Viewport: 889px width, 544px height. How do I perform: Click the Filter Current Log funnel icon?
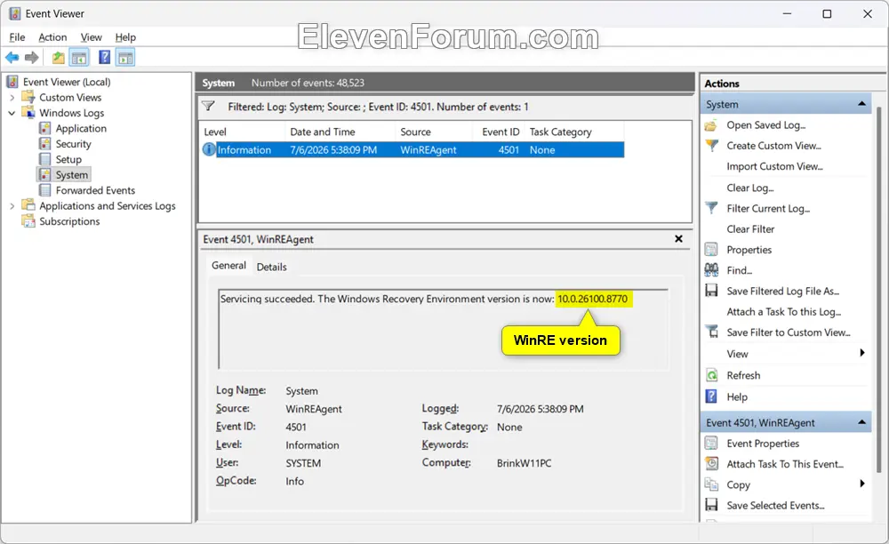[x=711, y=208]
